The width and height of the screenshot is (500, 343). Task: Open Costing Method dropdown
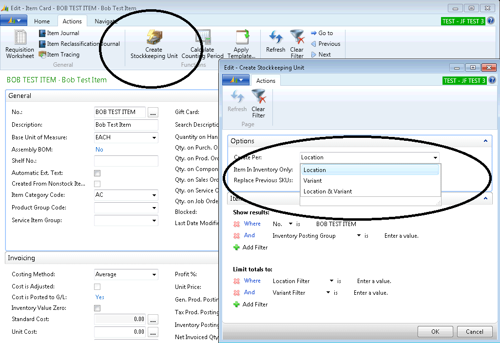(x=154, y=274)
